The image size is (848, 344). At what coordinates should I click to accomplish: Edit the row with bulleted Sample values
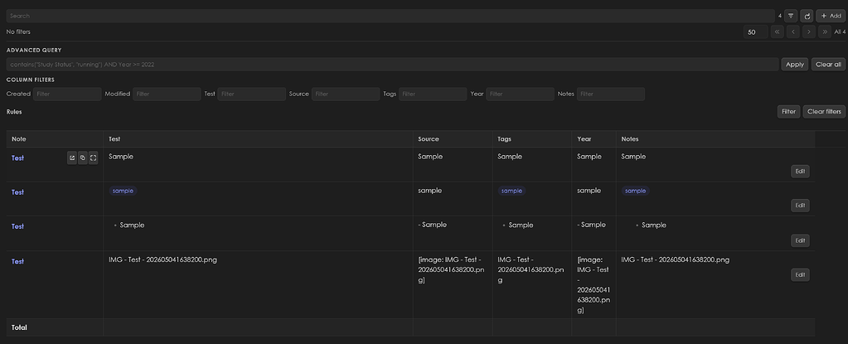pos(801,240)
